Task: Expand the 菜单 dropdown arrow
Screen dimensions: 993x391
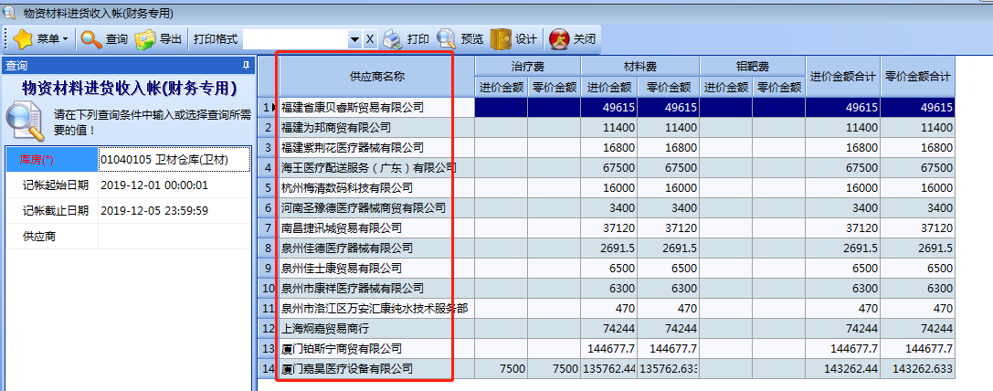Action: (x=65, y=39)
